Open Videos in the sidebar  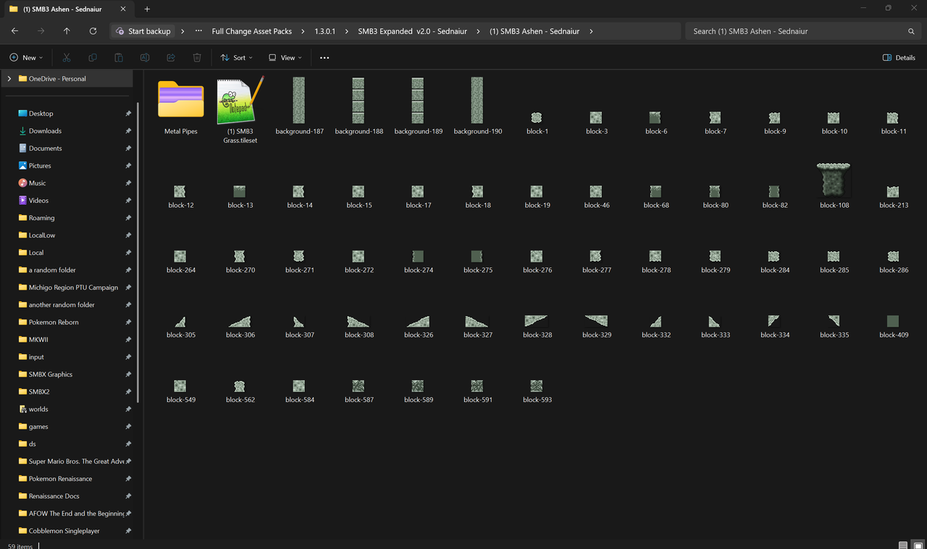click(38, 201)
